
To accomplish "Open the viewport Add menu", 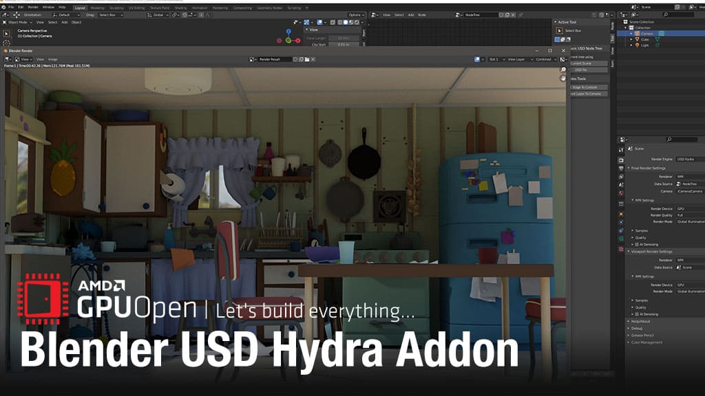I will coord(64,22).
